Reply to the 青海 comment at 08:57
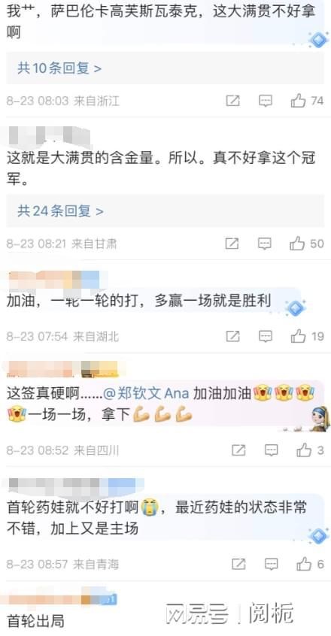331x636 pixels. [271, 564]
